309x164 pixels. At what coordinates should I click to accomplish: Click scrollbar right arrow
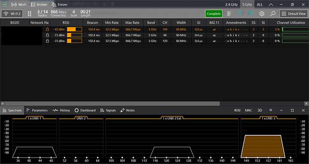click(306, 104)
